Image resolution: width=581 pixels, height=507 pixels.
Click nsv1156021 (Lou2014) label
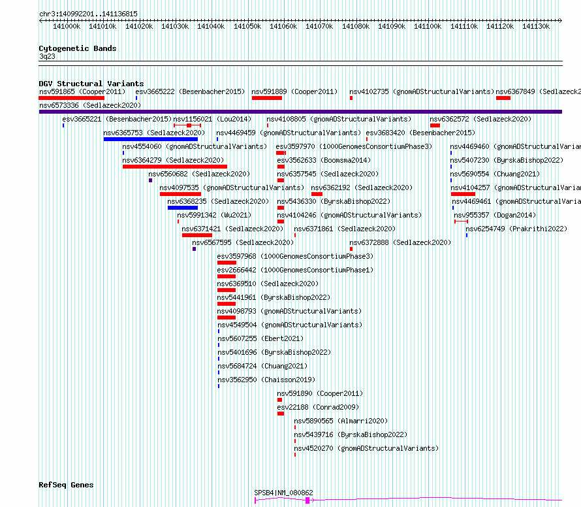[212, 119]
